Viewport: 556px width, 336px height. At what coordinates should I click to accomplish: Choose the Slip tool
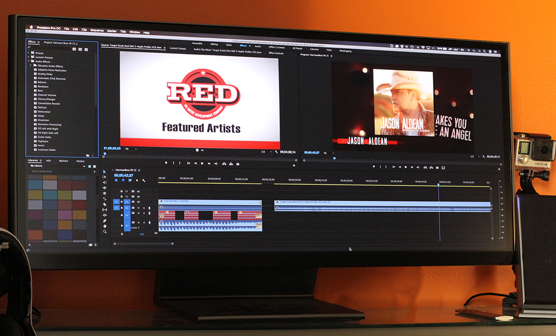coord(104,210)
